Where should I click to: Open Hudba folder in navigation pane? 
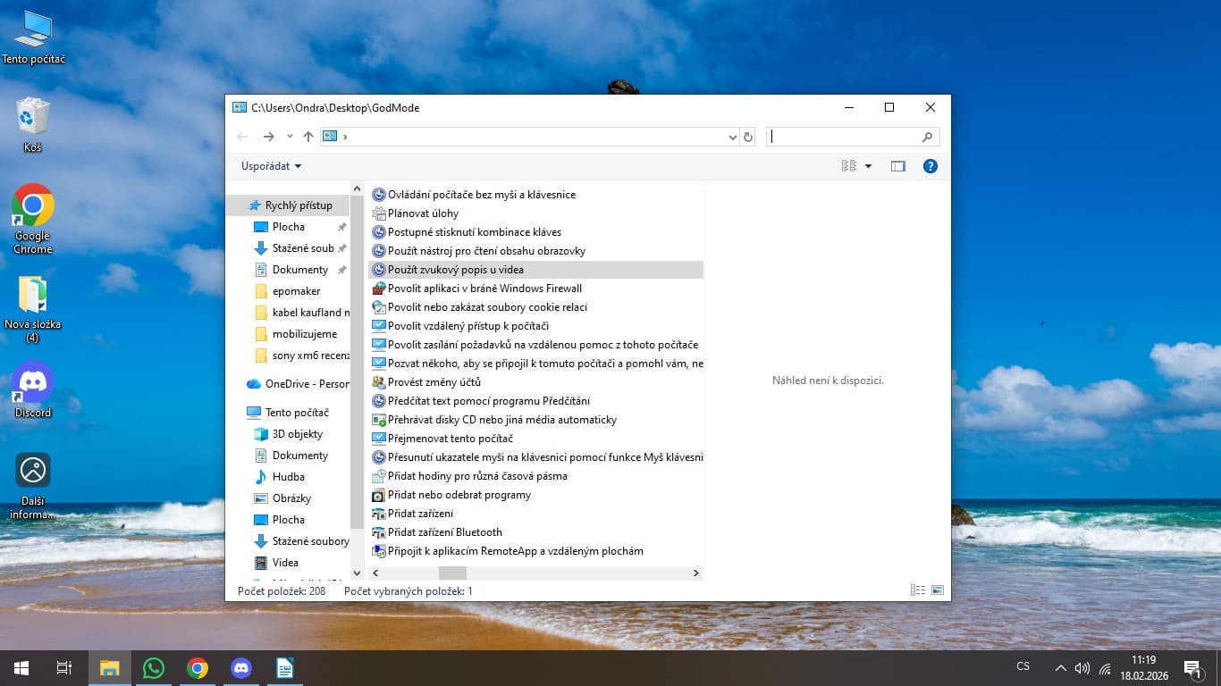[x=288, y=477]
